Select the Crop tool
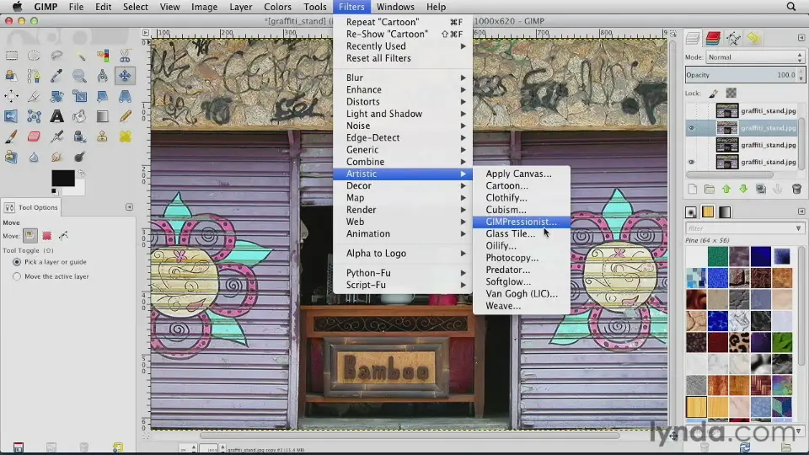Image resolution: width=809 pixels, height=455 pixels. (34, 96)
